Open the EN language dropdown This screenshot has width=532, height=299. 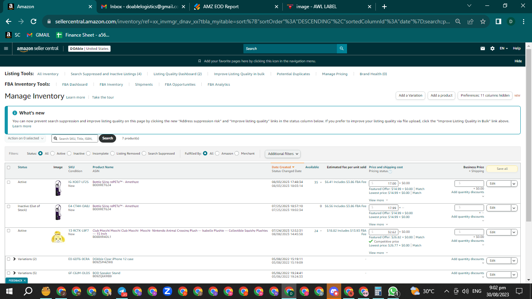[504, 49]
